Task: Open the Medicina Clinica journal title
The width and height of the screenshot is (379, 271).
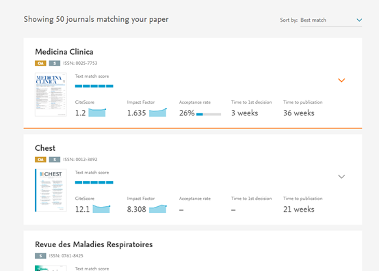Action: tap(64, 52)
